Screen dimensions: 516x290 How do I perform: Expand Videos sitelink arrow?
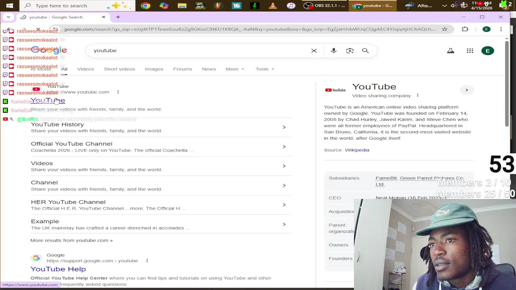click(x=284, y=166)
